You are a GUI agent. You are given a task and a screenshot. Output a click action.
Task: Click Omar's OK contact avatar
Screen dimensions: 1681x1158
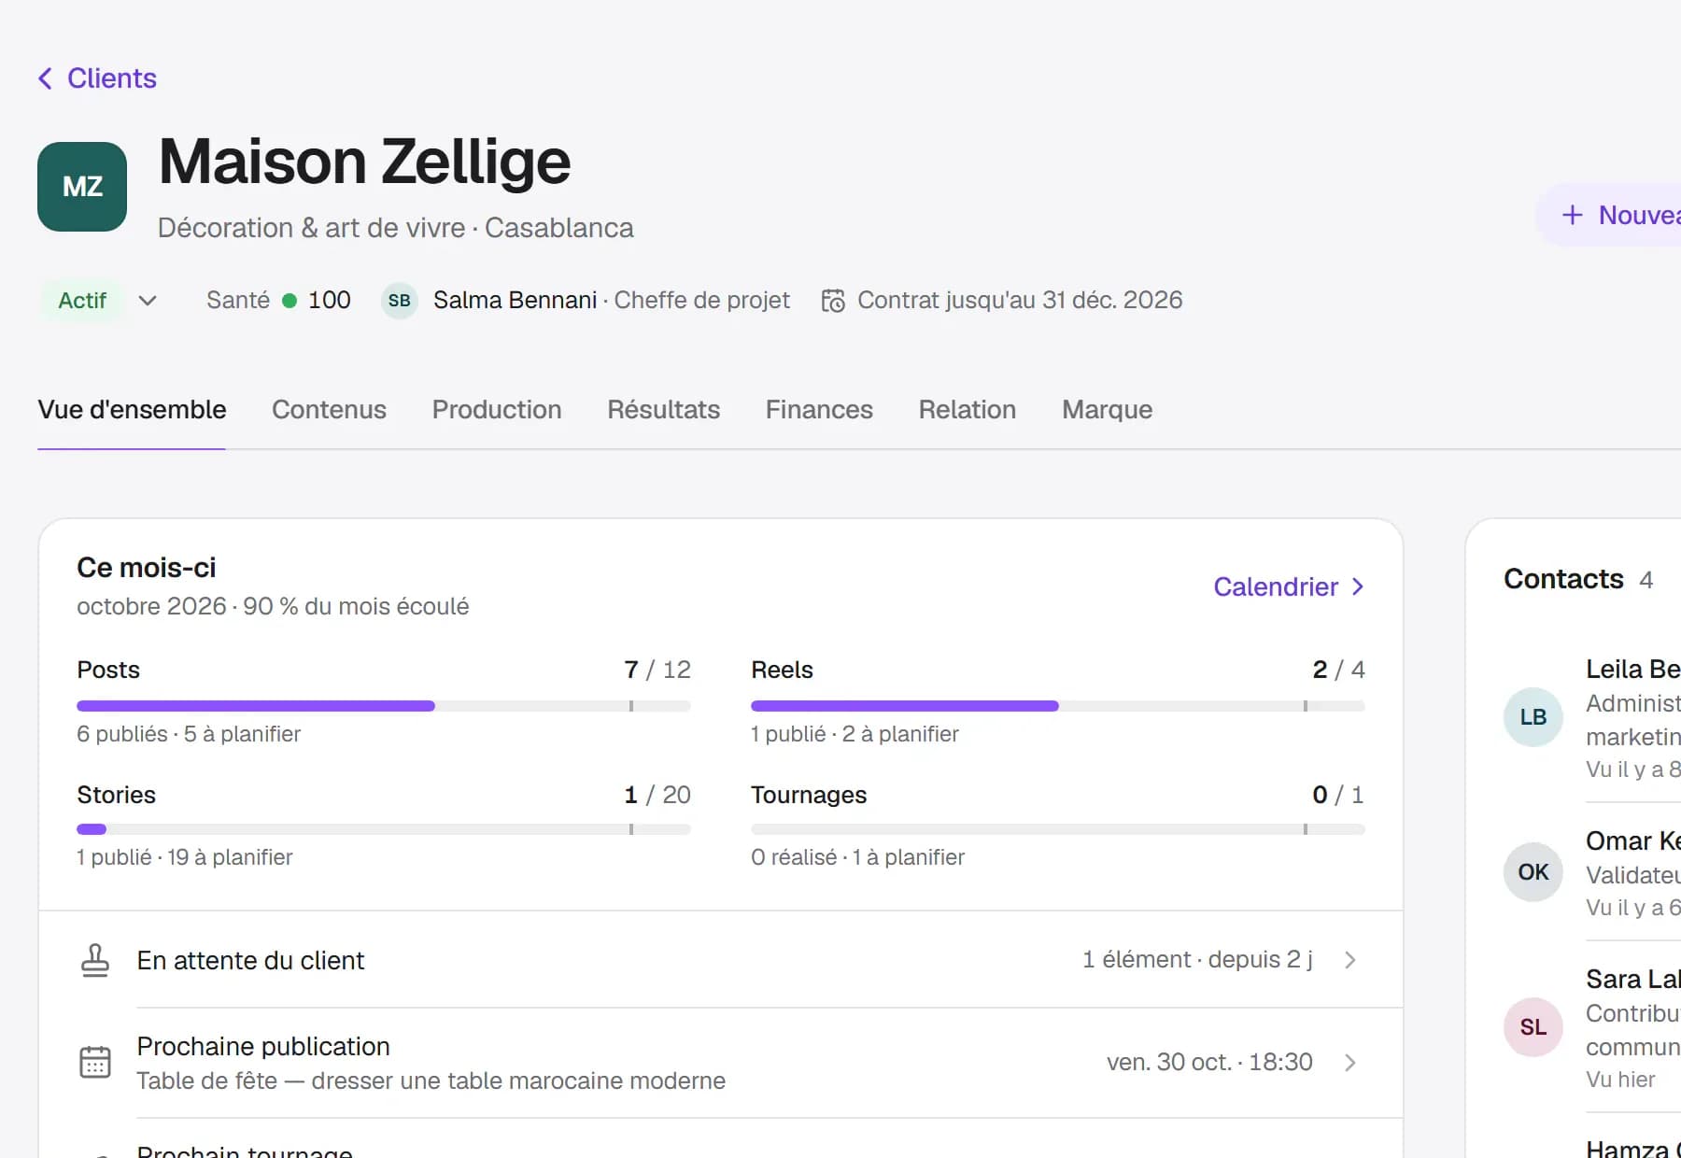pyautogui.click(x=1533, y=872)
